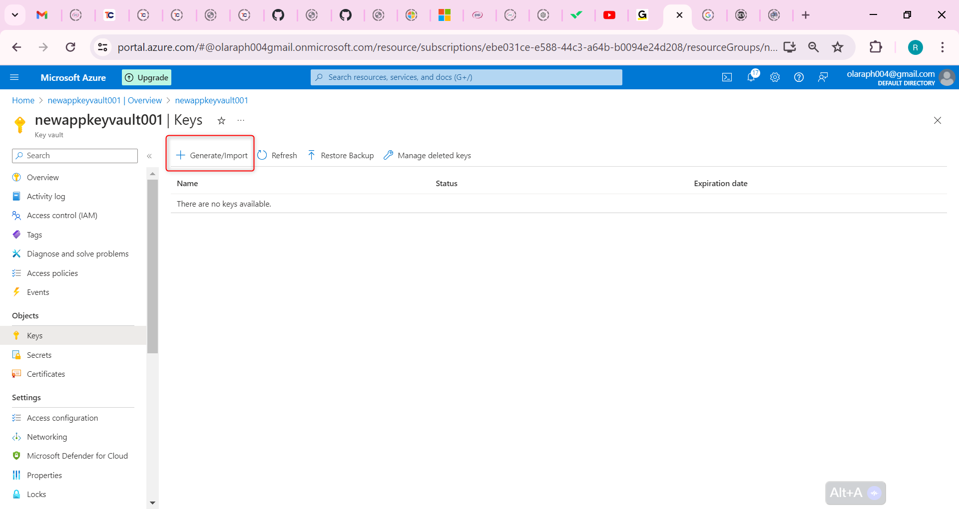Select Keys under Objects
959x509 pixels.
73,335
